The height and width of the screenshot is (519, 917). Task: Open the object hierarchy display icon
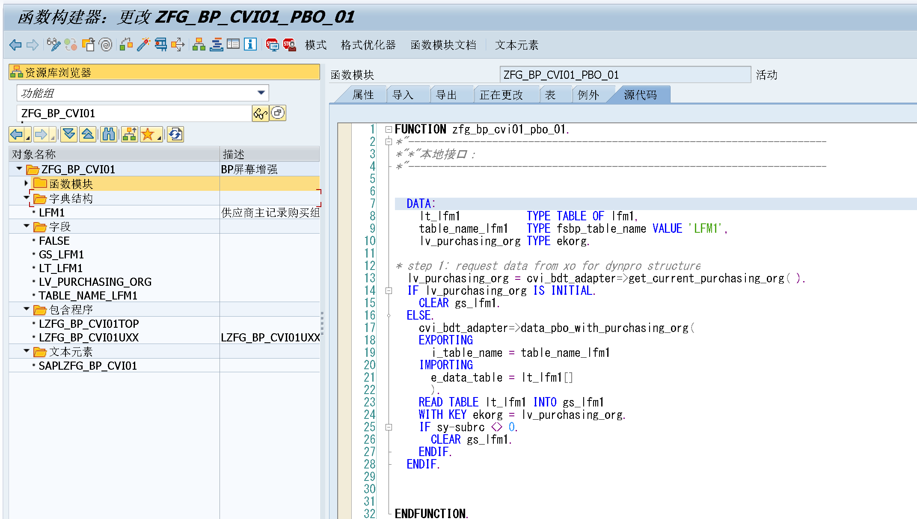(x=199, y=44)
